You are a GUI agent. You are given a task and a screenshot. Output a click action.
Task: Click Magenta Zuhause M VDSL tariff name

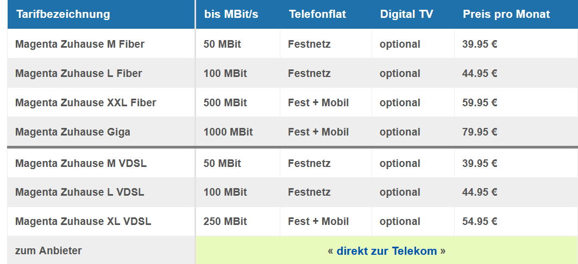coord(81,163)
